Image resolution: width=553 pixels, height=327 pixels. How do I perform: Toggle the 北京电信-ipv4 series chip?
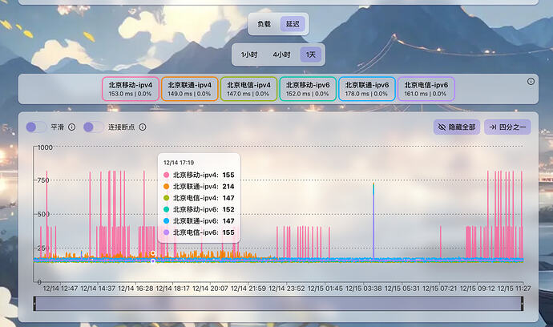click(x=248, y=89)
